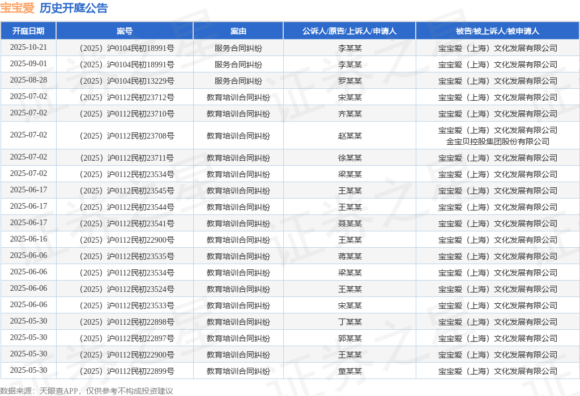Click plaintiff 丁某某
This screenshot has height=396, width=580.
[349, 322]
